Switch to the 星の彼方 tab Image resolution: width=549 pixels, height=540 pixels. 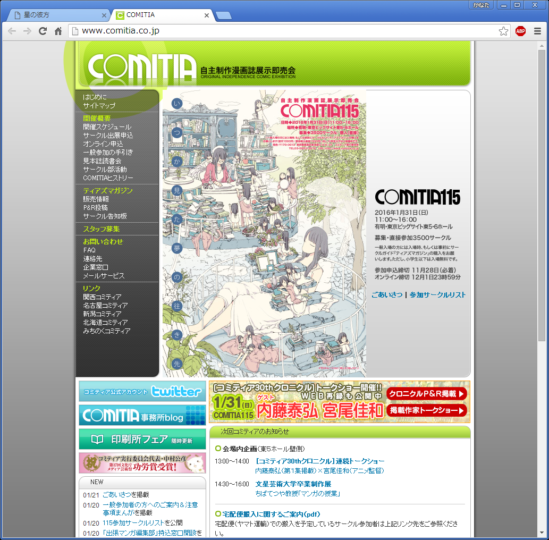coord(58,15)
